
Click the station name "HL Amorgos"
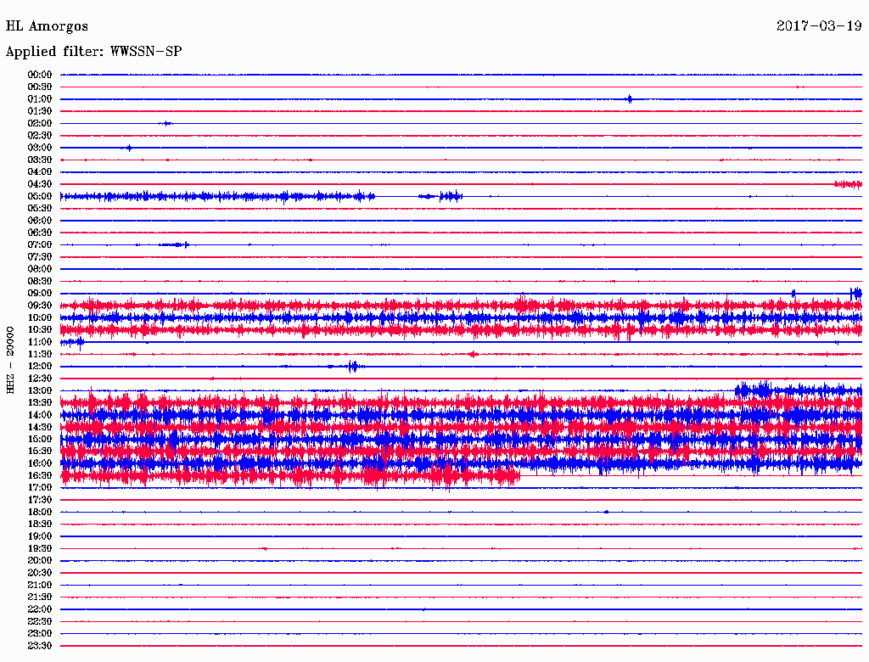[x=47, y=26]
